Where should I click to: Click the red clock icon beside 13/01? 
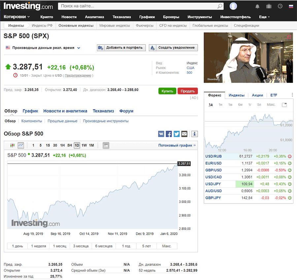point(15,75)
